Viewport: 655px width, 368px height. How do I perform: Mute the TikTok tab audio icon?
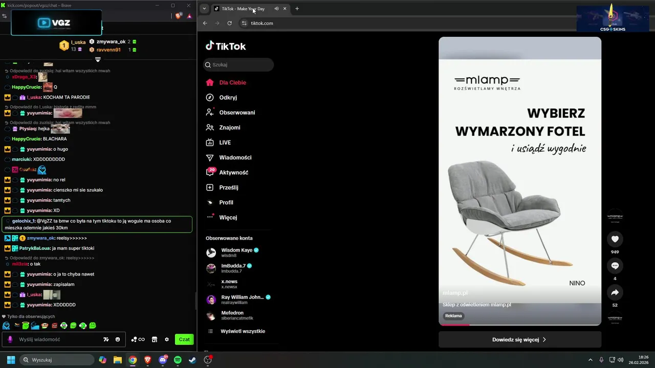pos(276,8)
